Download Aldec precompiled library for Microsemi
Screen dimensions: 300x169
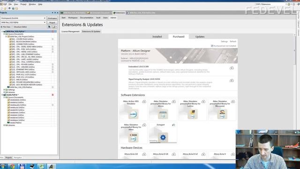233,101
